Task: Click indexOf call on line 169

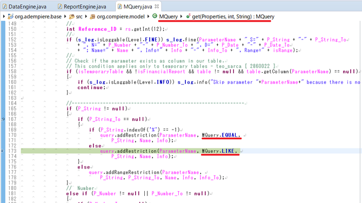Action: (x=137, y=130)
